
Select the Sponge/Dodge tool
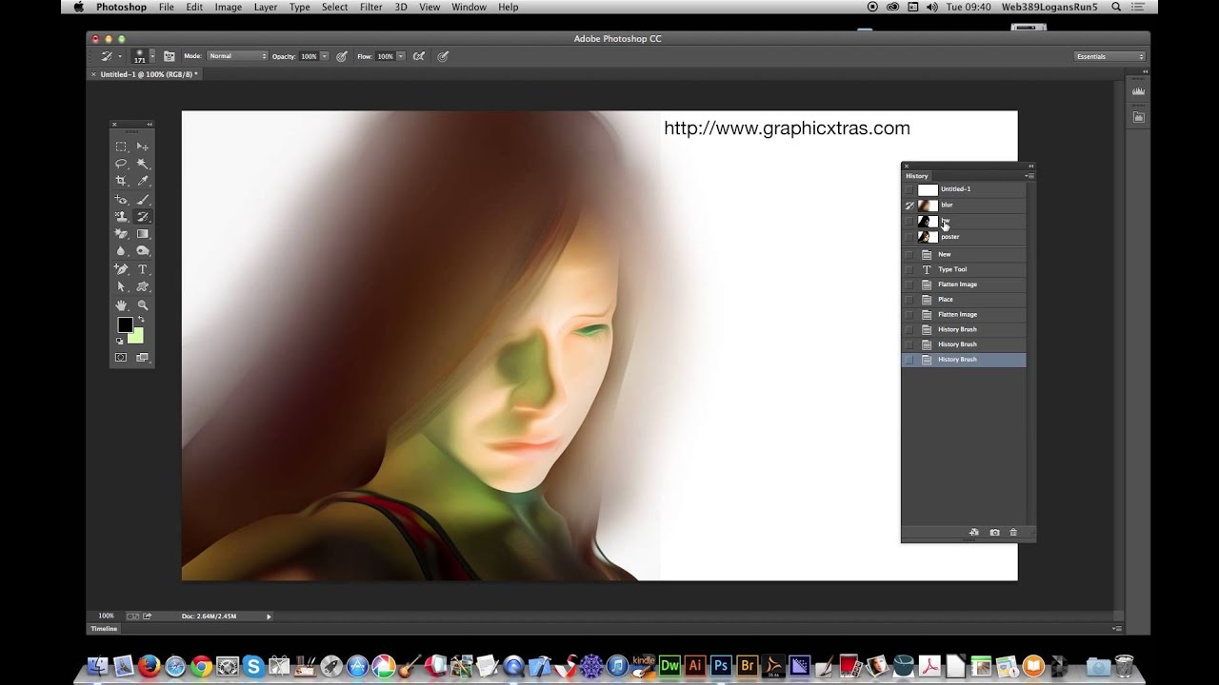[142, 251]
